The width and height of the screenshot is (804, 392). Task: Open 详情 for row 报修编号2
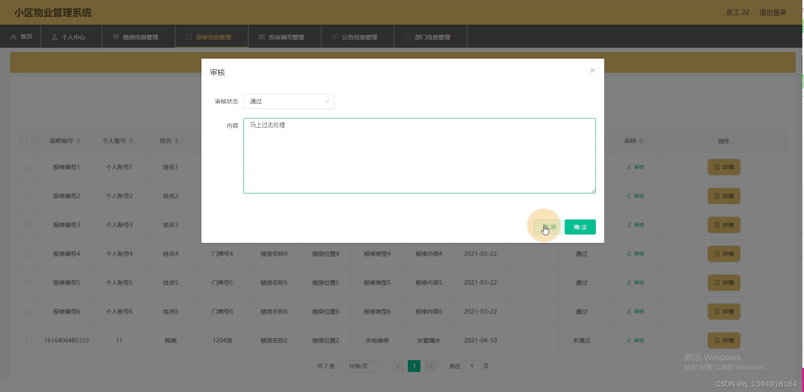click(x=724, y=196)
